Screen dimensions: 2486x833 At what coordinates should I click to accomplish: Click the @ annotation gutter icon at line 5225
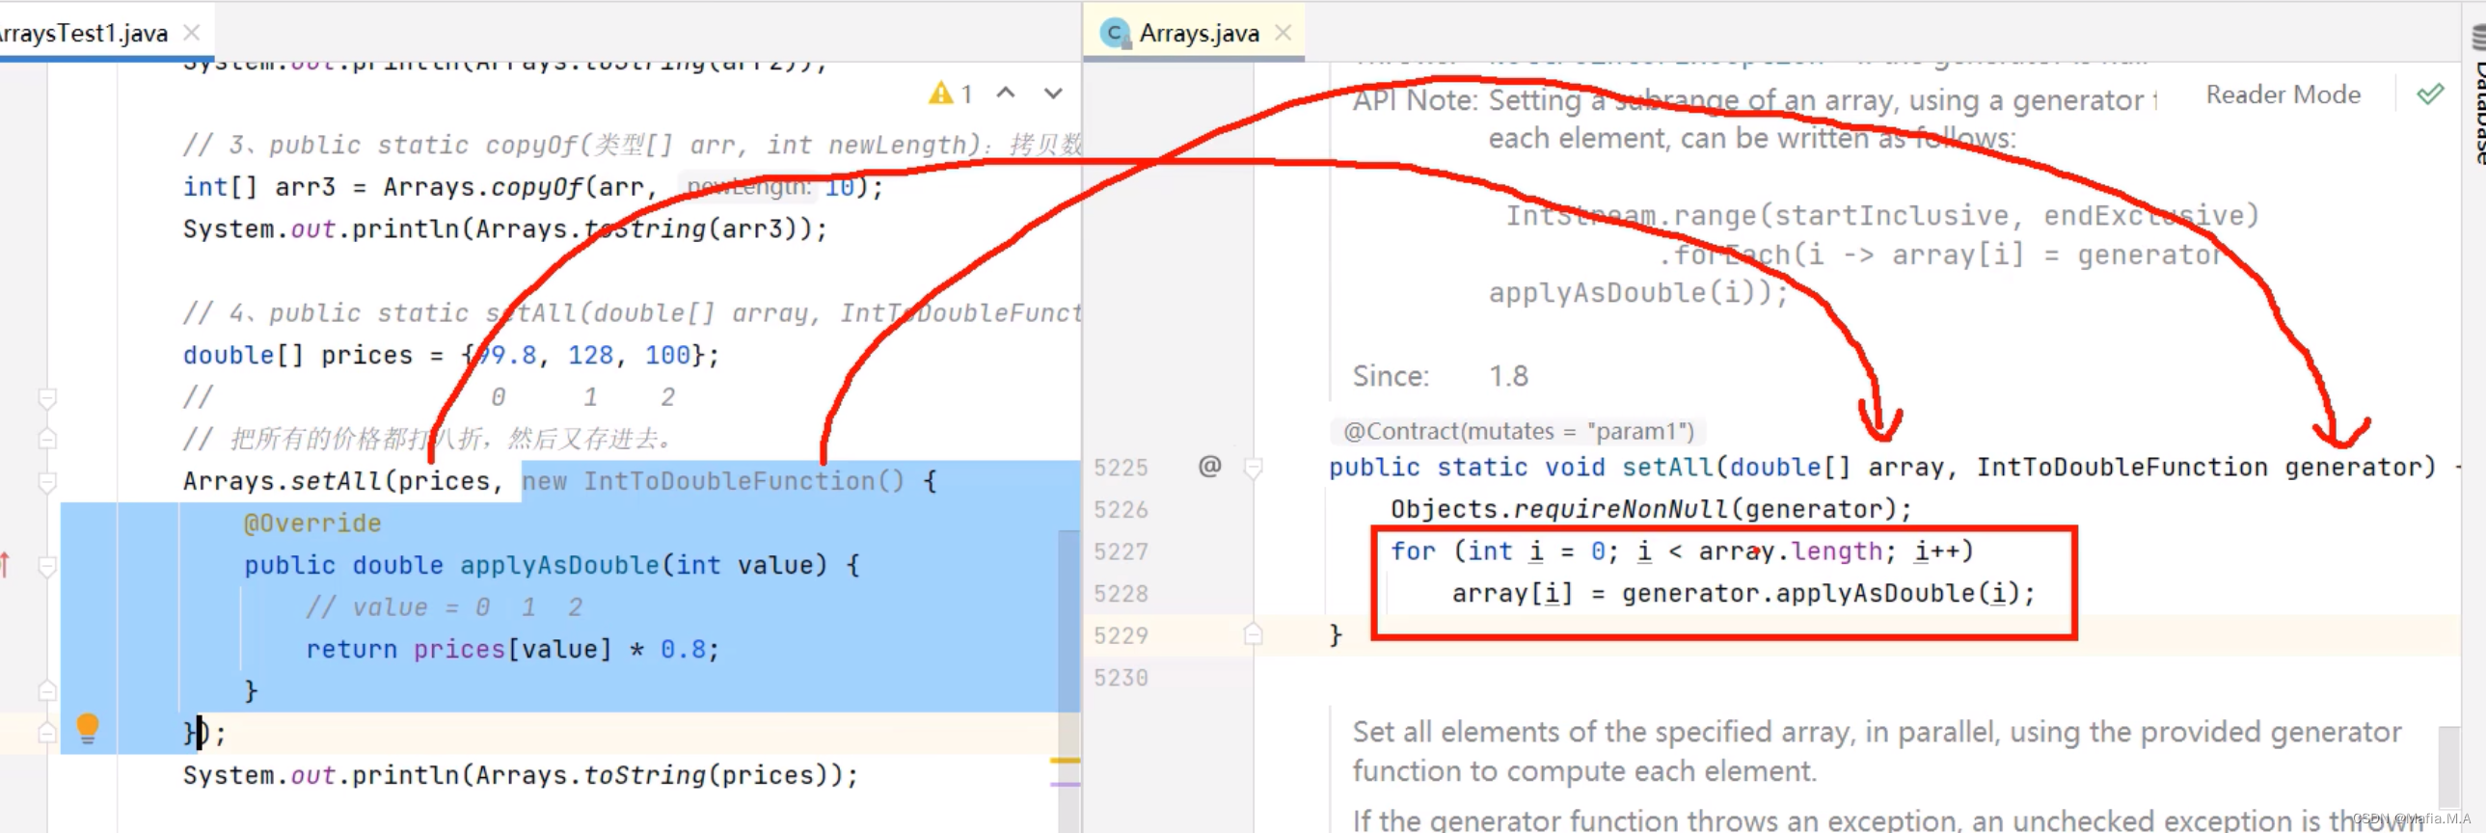coord(1209,468)
